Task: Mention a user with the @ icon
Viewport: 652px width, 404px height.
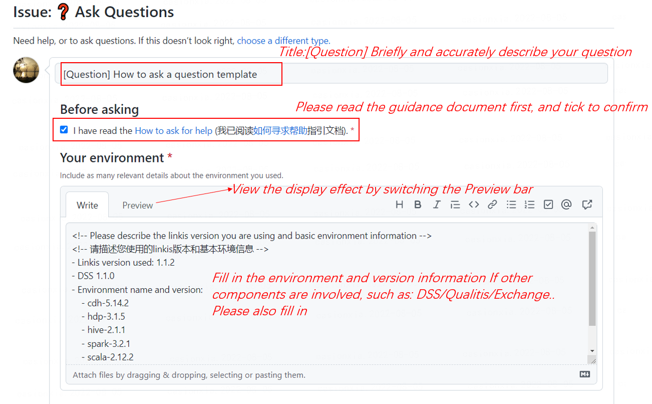Action: pyautogui.click(x=566, y=205)
